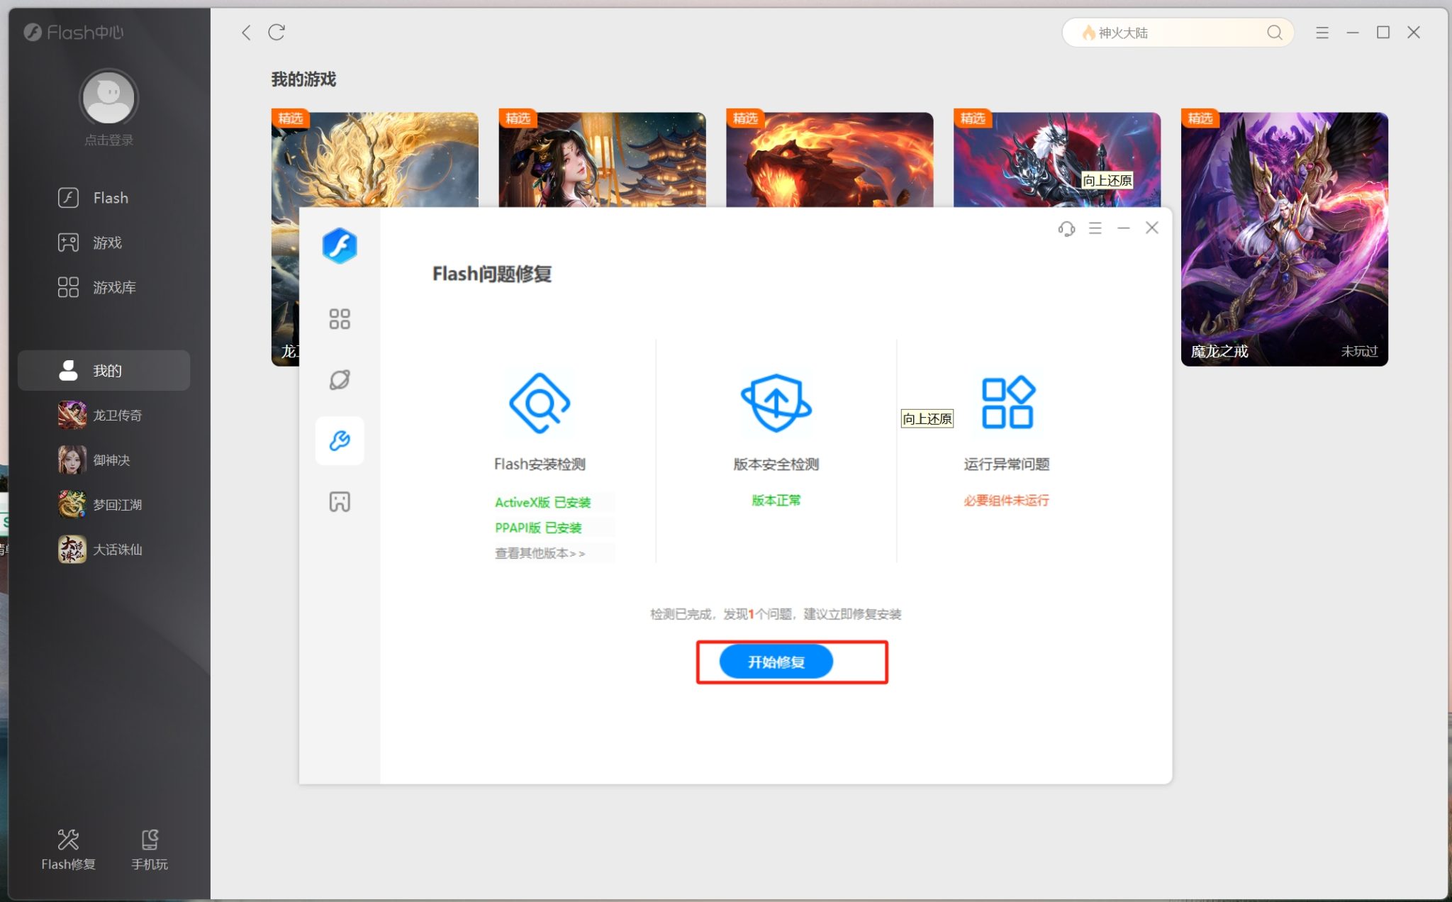
Task: Open the main window hamburger menu
Action: [x=1322, y=33]
